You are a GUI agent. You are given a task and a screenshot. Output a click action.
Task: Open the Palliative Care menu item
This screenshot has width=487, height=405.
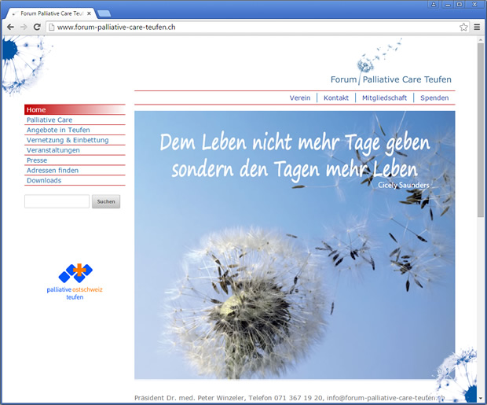point(49,120)
